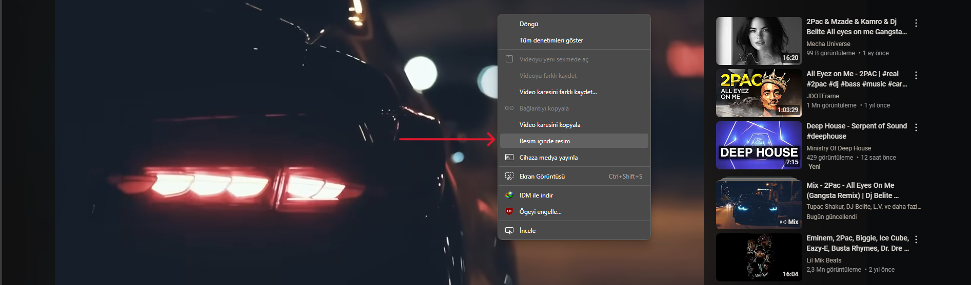Choose Cihaza medya yayınla
This screenshot has width=971, height=285.
pos(574,158)
